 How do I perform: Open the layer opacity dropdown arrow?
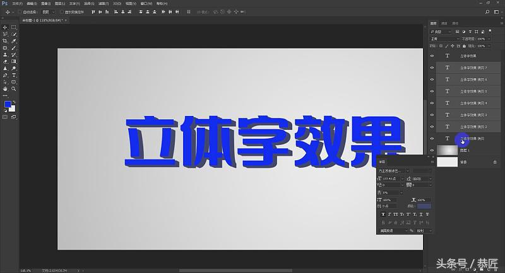489,38
